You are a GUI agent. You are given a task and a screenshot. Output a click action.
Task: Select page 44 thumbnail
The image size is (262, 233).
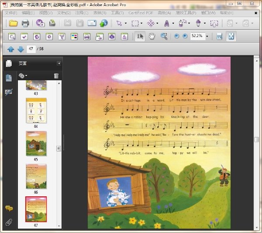point(36,110)
